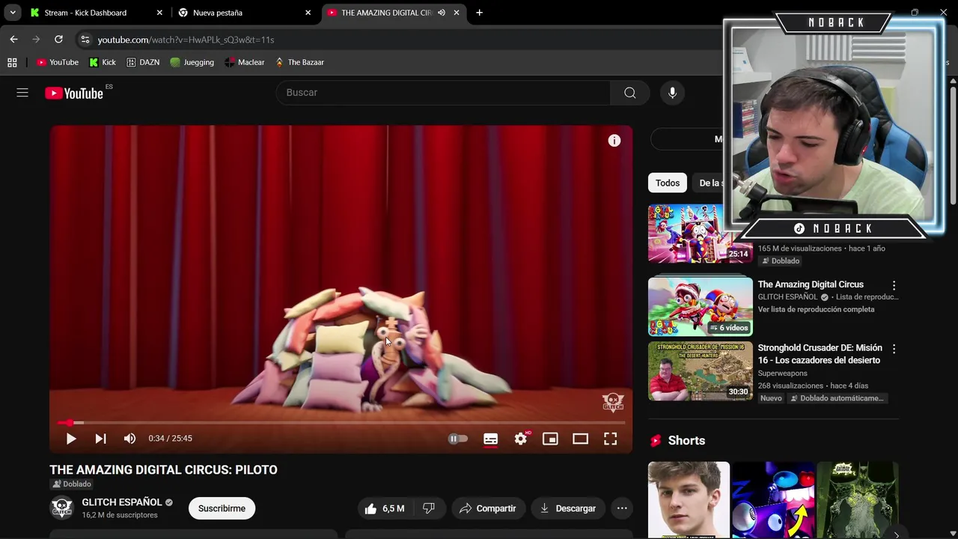Open the Stronghold Crusader DE video thumbnail
Image resolution: width=958 pixels, height=539 pixels.
point(701,371)
